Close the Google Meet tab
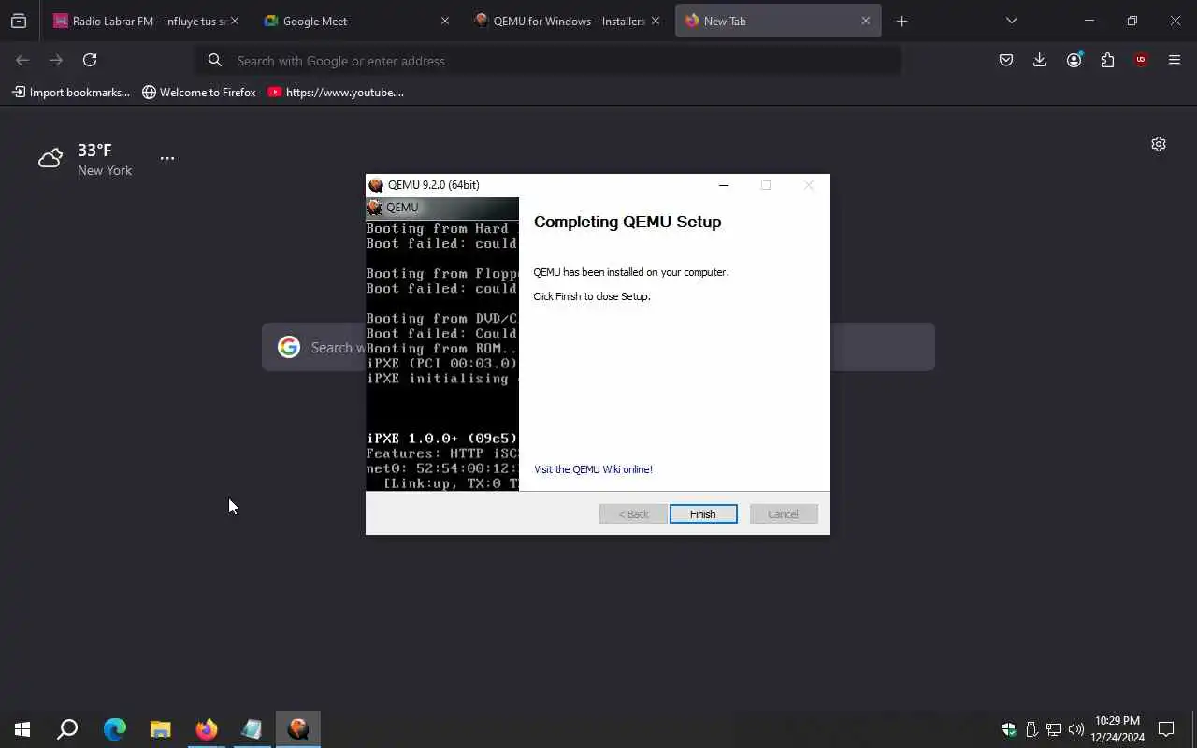The width and height of the screenshot is (1197, 748). click(x=445, y=21)
